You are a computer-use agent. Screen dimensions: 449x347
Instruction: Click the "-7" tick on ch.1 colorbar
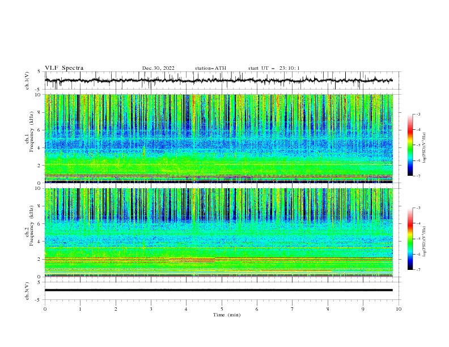tap(418, 176)
